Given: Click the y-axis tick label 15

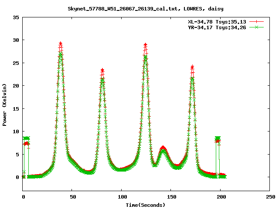Looking at the screenshot, I should coord(16,109).
